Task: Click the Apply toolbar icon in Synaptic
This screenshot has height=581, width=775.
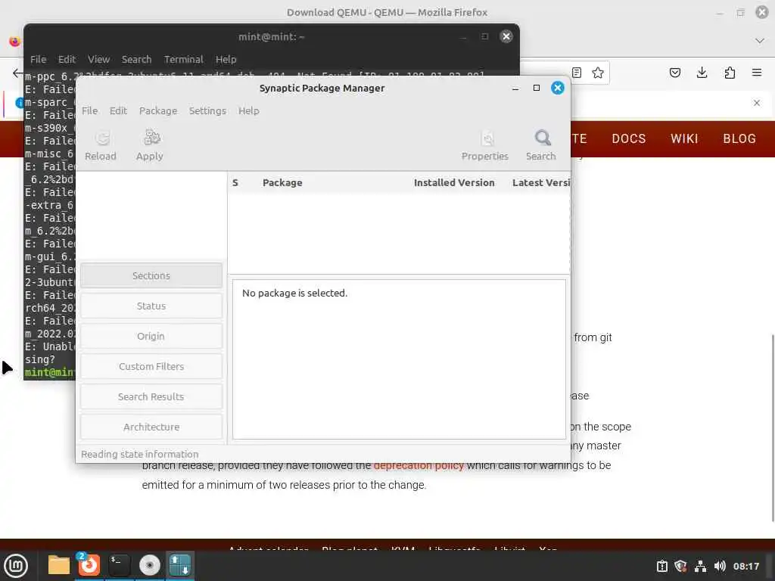Action: [150, 145]
